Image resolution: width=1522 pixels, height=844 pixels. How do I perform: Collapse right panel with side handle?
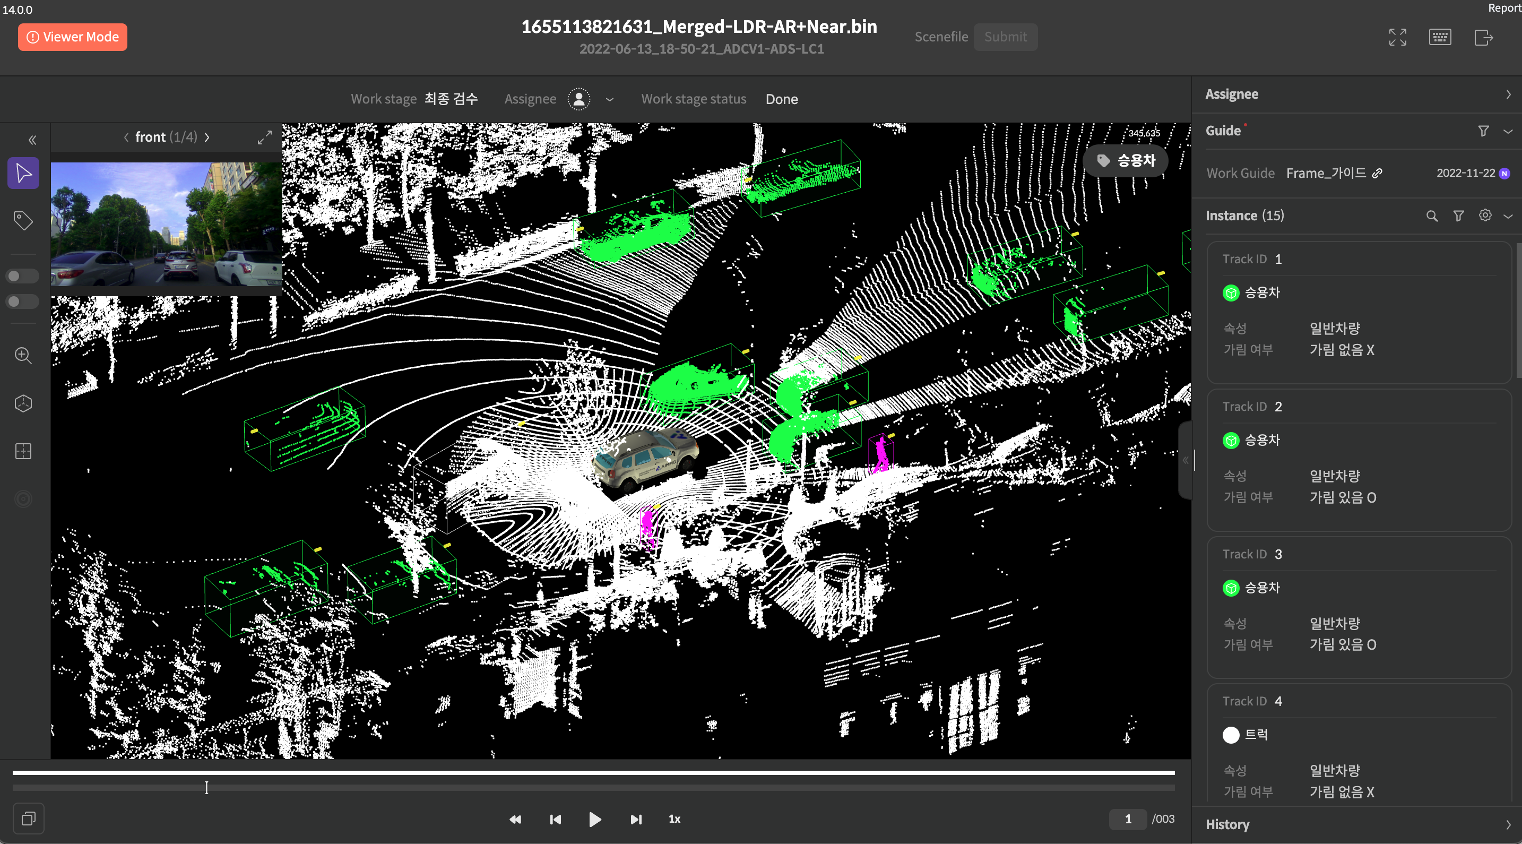point(1185,460)
